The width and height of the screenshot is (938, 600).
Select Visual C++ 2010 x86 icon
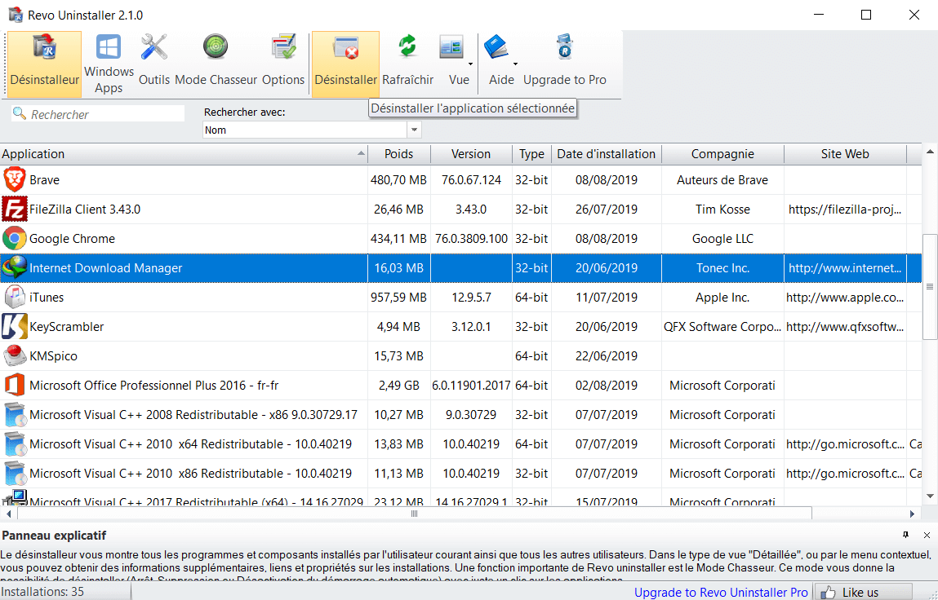pos(14,473)
